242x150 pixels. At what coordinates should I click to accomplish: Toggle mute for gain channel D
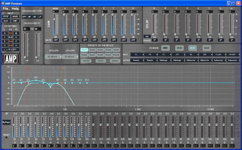point(95,40)
